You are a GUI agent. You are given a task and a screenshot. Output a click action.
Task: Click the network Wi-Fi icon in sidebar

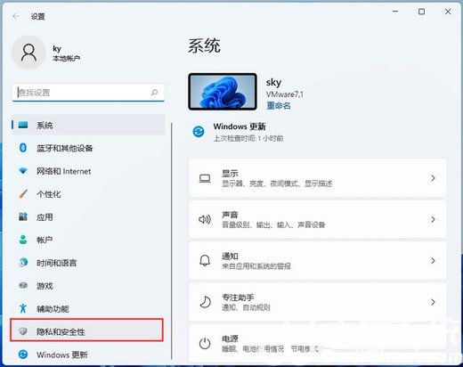(23, 171)
